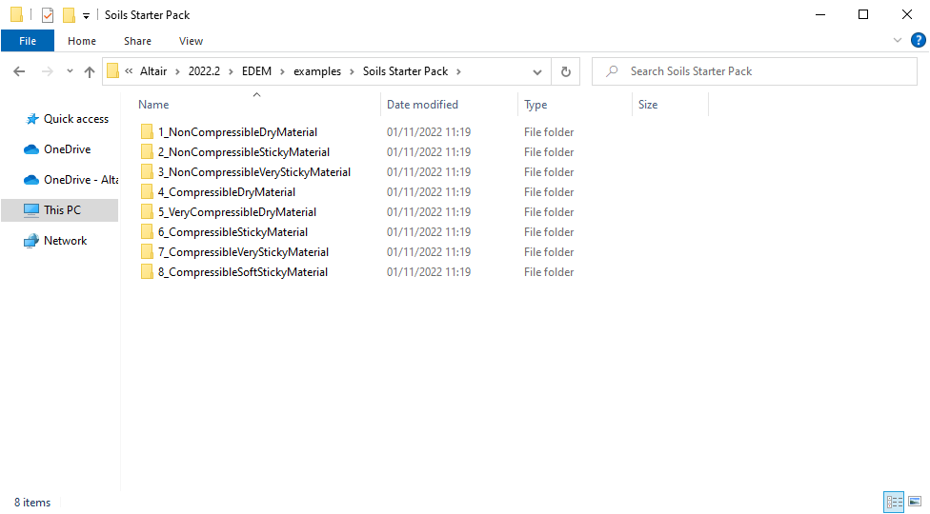Click the window folder icon in title bar
The width and height of the screenshot is (930, 514).
pyautogui.click(x=16, y=14)
